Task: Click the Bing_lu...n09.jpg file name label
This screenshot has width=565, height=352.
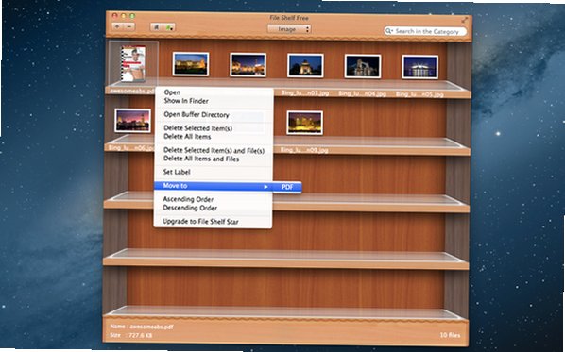Action: coord(304,150)
